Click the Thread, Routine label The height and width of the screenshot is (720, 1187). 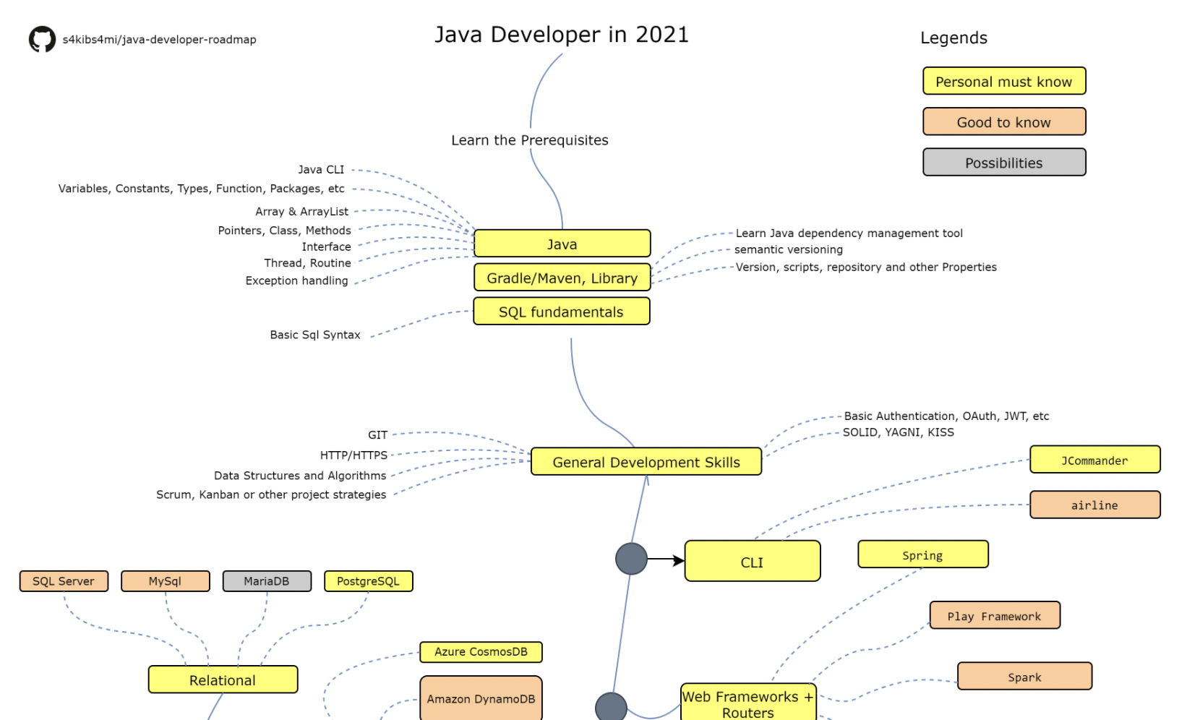point(307,263)
